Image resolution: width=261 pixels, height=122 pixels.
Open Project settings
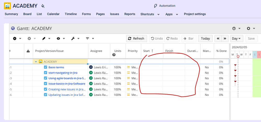pos(195,14)
